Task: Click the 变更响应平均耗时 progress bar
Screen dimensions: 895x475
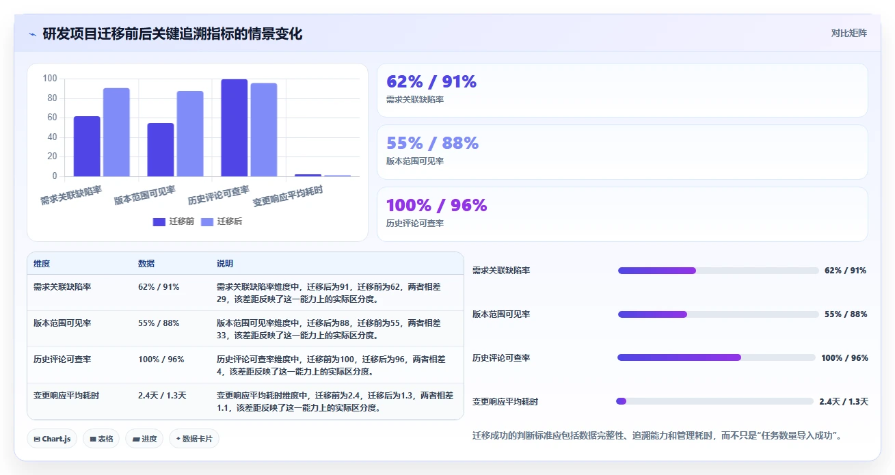Action: [714, 401]
